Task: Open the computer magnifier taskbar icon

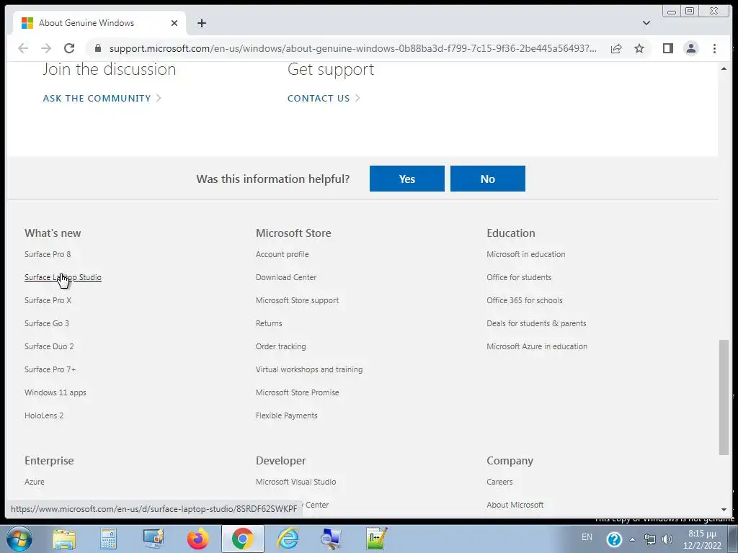Action: [x=331, y=539]
